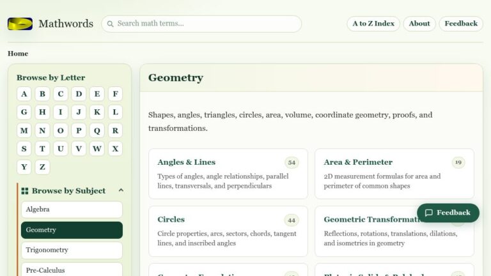Browse terms starting with letter N
491x276 pixels.
coord(42,130)
